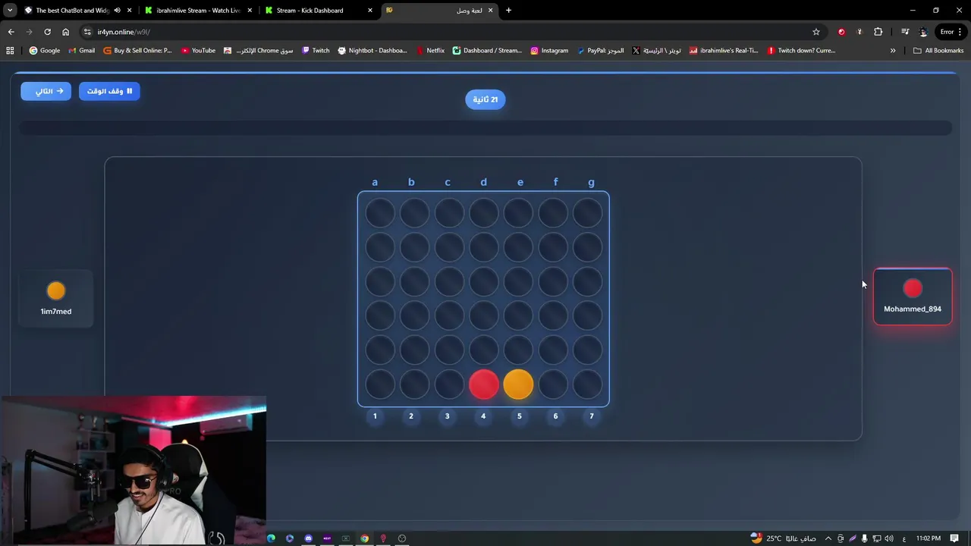
Task: Open the Netflix bookmark
Action: [x=430, y=51]
